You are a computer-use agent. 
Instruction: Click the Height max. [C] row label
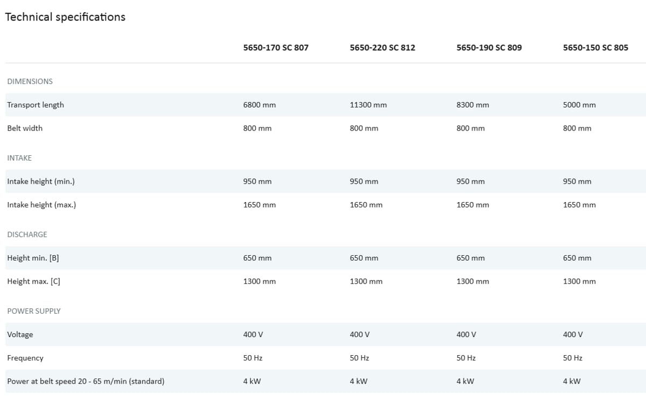pyautogui.click(x=33, y=282)
